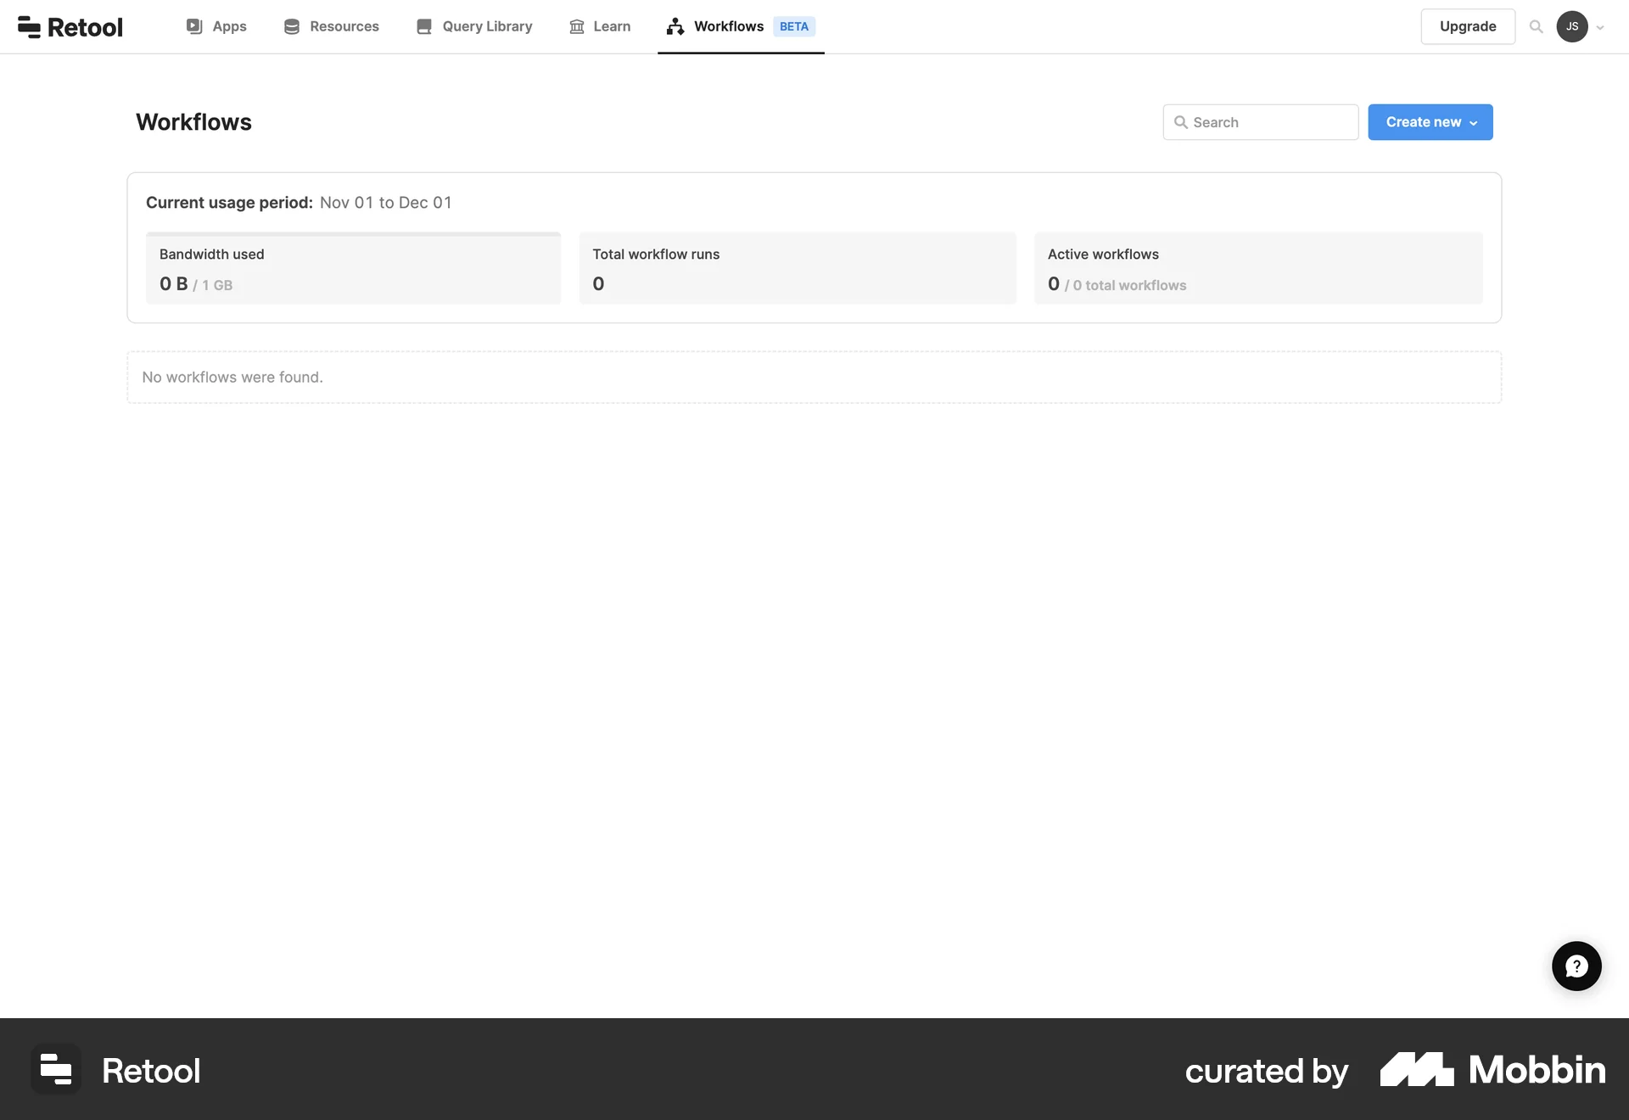Image resolution: width=1629 pixels, height=1120 pixels.
Task: Click the Learn icon in the navbar
Action: (575, 26)
